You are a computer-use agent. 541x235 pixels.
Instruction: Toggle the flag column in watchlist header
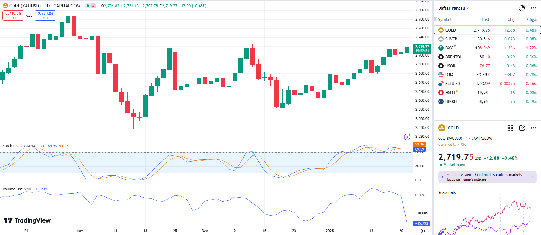click(435, 19)
